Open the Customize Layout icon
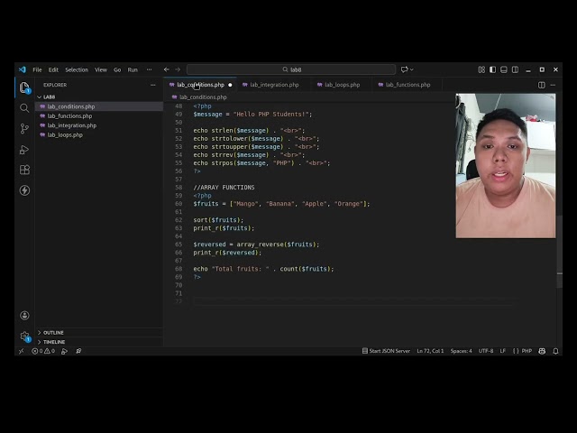The width and height of the screenshot is (577, 433). tap(481, 69)
